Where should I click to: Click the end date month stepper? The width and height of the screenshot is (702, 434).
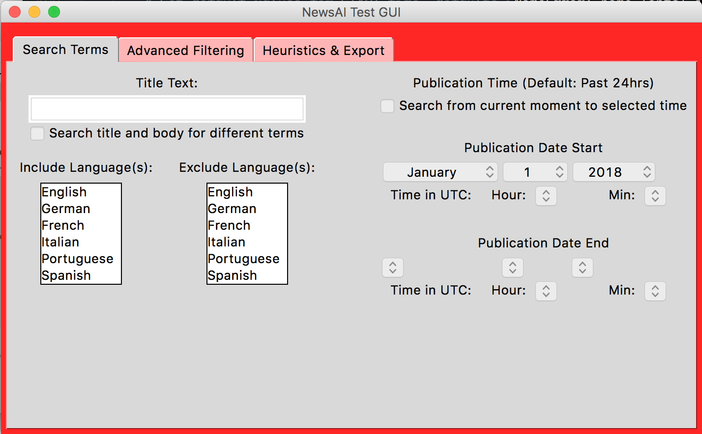tap(392, 268)
